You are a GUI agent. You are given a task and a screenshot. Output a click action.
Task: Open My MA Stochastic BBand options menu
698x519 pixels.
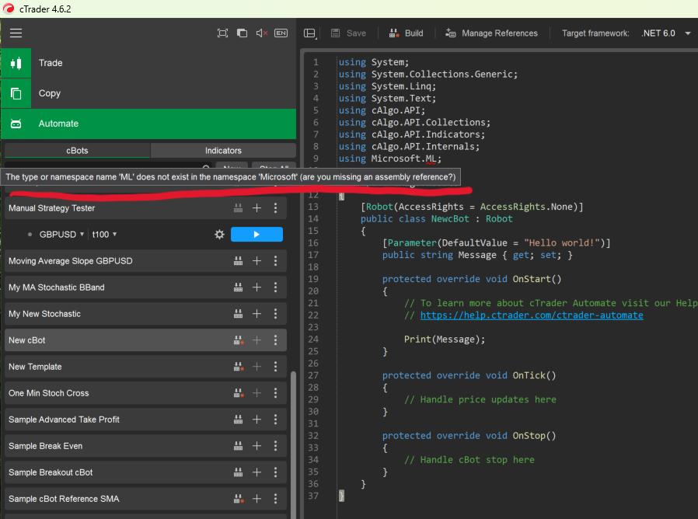276,287
